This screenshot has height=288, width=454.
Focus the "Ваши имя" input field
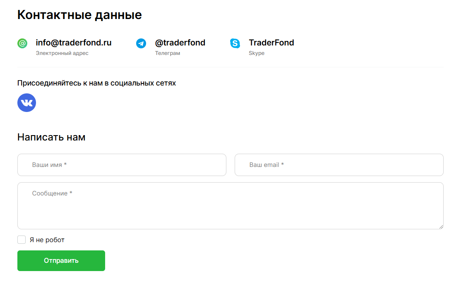(122, 165)
